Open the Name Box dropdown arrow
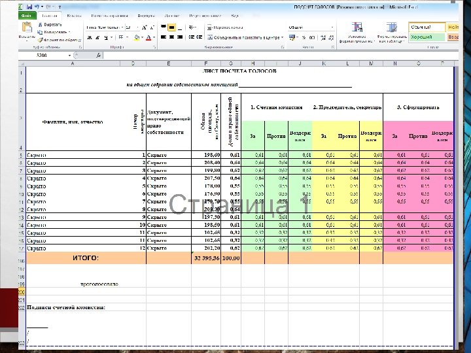The width and height of the screenshot is (471, 353). pyautogui.click(x=69, y=55)
